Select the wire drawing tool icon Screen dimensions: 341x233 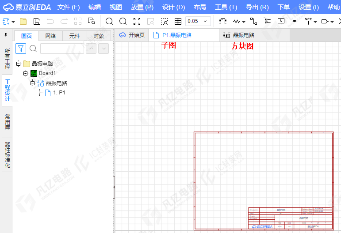coord(253,21)
